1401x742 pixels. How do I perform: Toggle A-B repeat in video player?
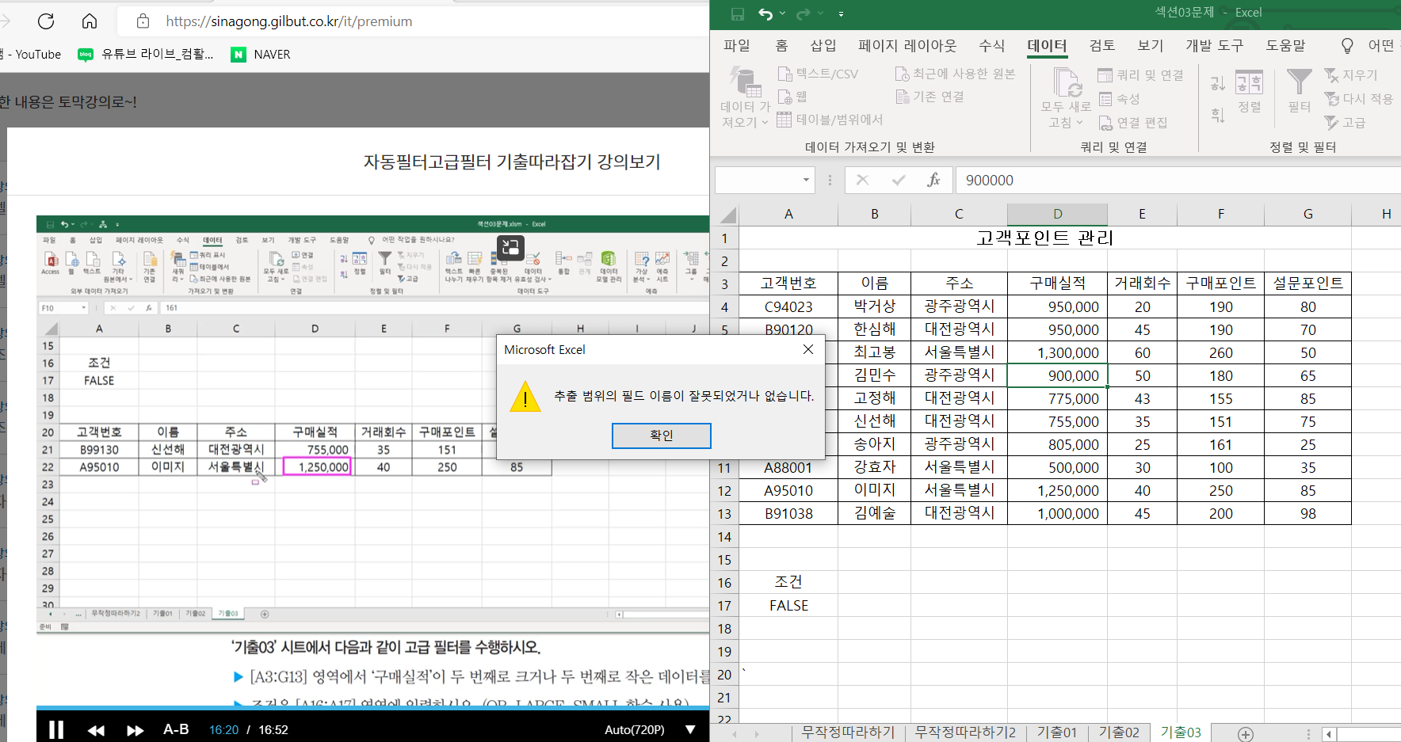(x=175, y=729)
